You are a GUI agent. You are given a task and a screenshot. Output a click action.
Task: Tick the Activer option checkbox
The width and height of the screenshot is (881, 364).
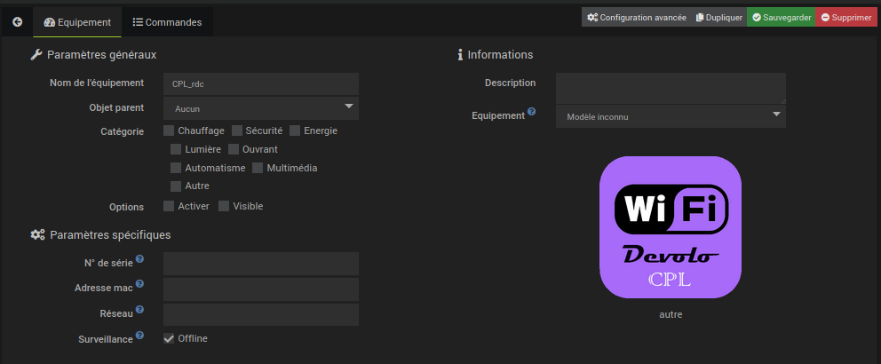(170, 206)
